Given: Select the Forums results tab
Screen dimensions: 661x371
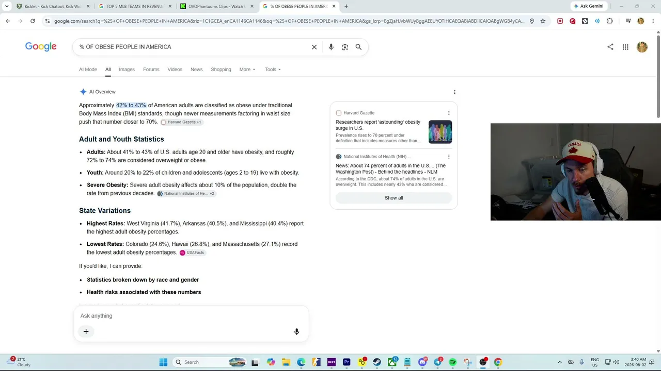Looking at the screenshot, I should point(151,70).
